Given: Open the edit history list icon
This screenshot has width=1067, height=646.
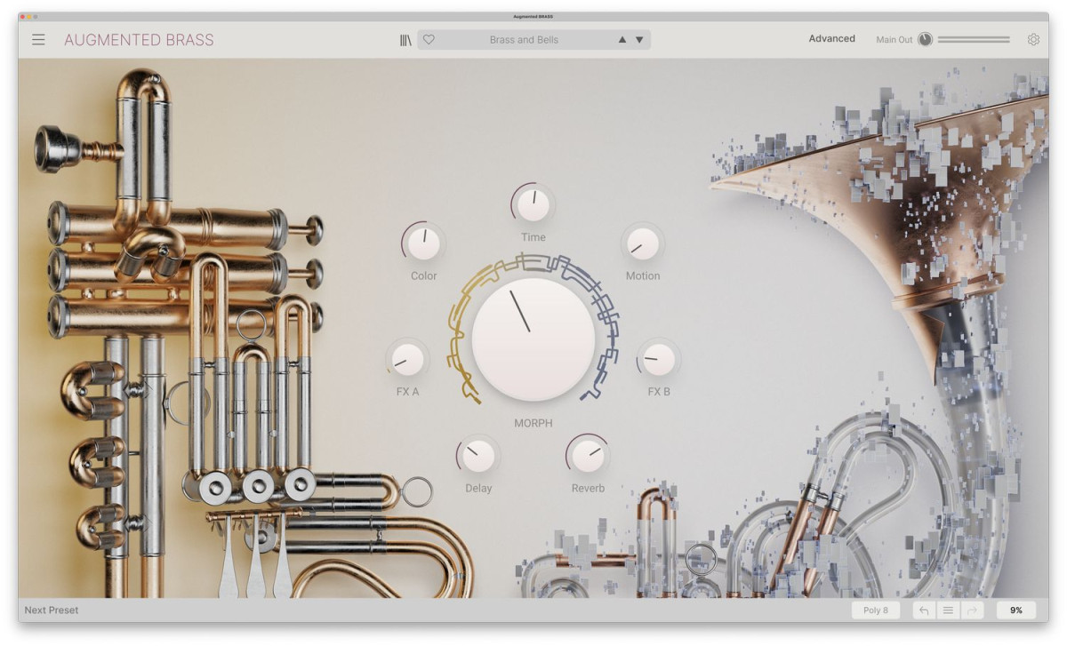Looking at the screenshot, I should (x=948, y=610).
